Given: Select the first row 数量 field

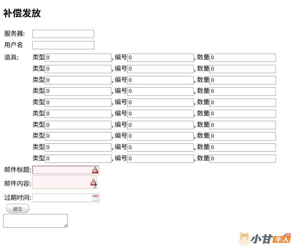Looking at the screenshot, I should tap(243, 58).
